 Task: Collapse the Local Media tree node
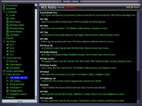click(4, 12)
